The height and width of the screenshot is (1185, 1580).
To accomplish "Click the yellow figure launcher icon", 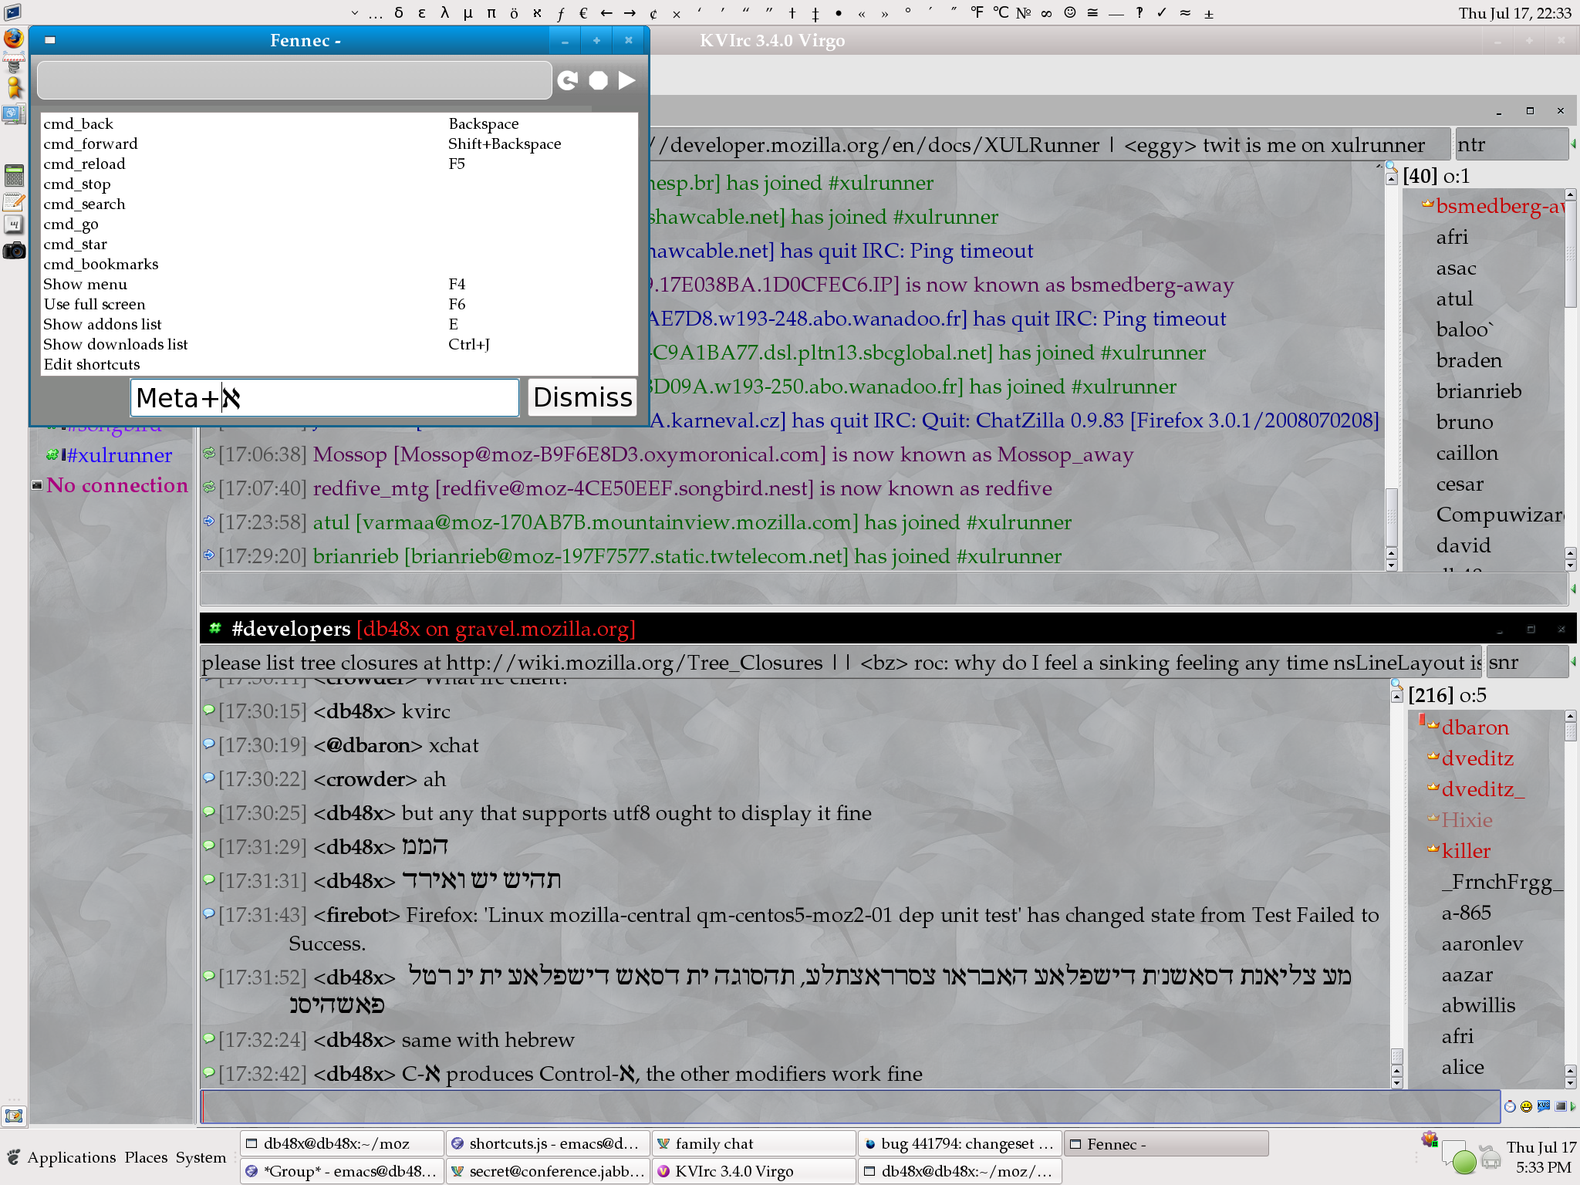I will coord(14,87).
